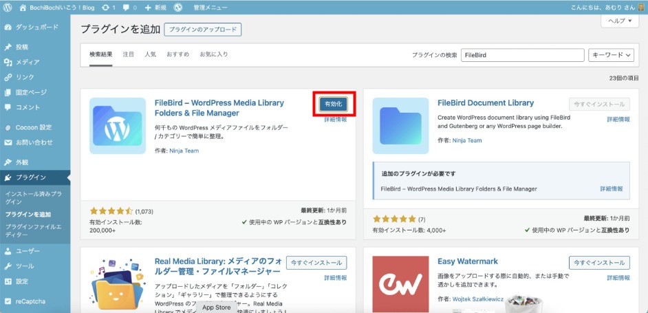This screenshot has height=313, width=648.
Task: Visit the BochiBochiいこう！Blog site home
Action: (x=57, y=8)
